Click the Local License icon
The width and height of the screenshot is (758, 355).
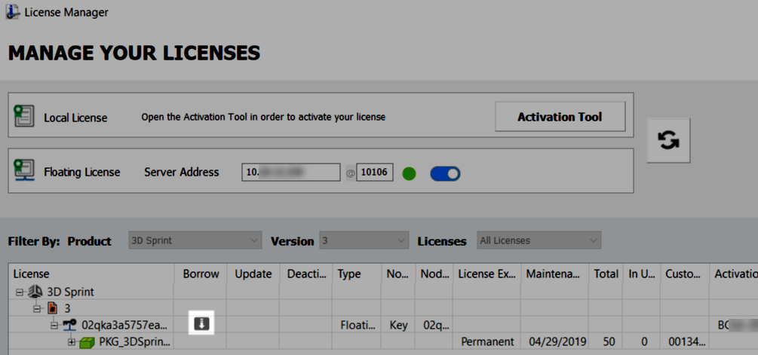point(24,116)
